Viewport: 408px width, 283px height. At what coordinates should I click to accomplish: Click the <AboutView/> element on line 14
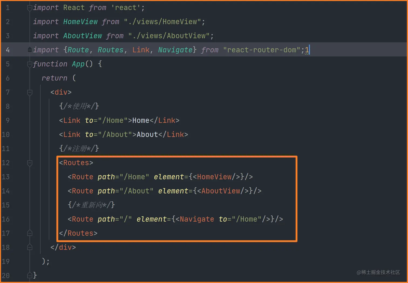coord(223,191)
